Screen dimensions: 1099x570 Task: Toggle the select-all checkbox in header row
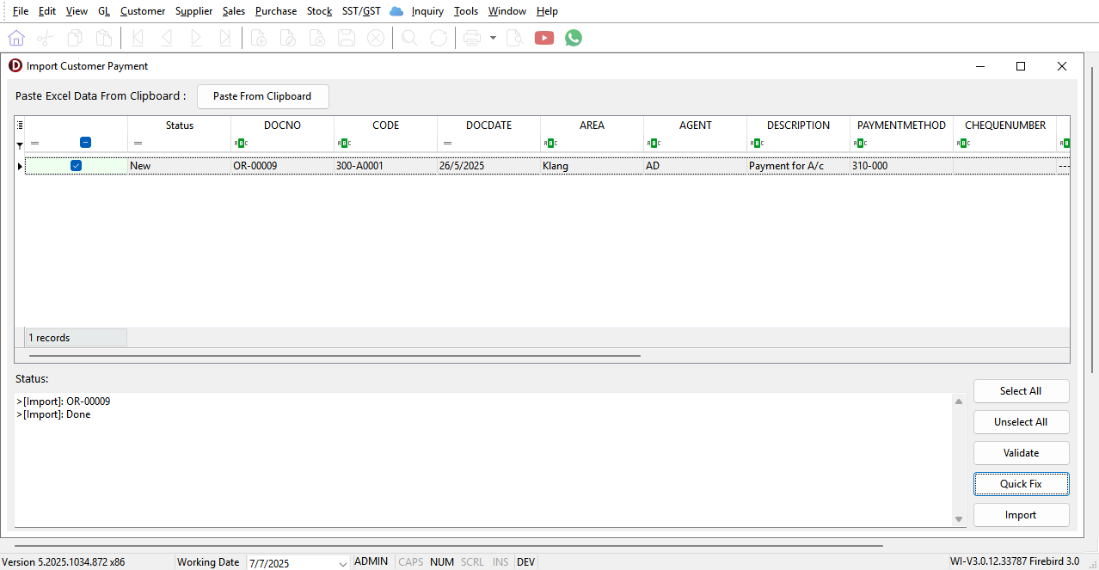pyautogui.click(x=85, y=143)
